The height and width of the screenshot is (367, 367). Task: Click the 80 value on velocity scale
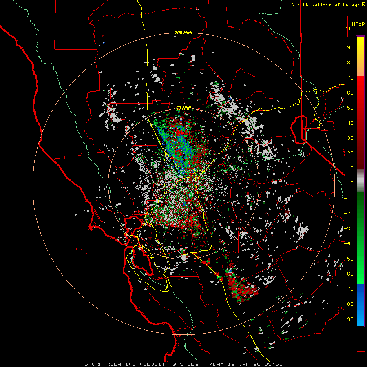coord(350,63)
